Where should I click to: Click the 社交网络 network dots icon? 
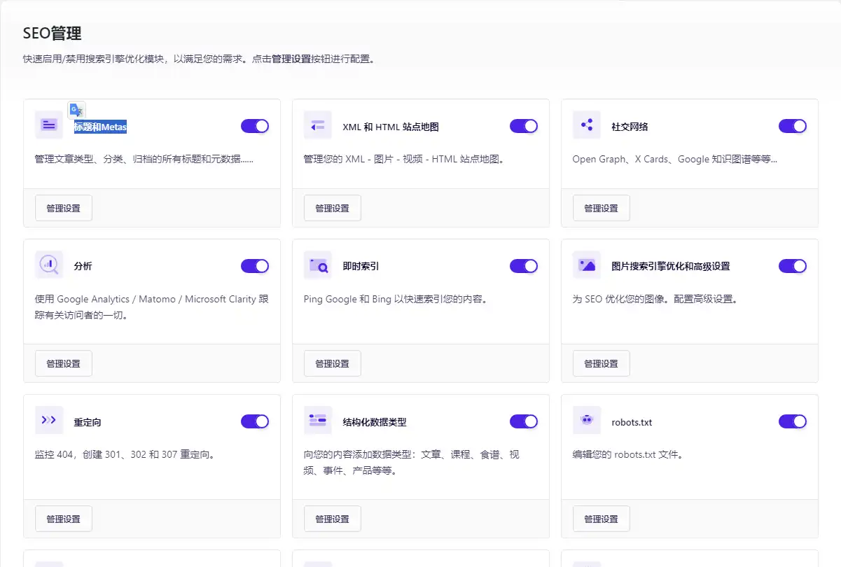[586, 125]
